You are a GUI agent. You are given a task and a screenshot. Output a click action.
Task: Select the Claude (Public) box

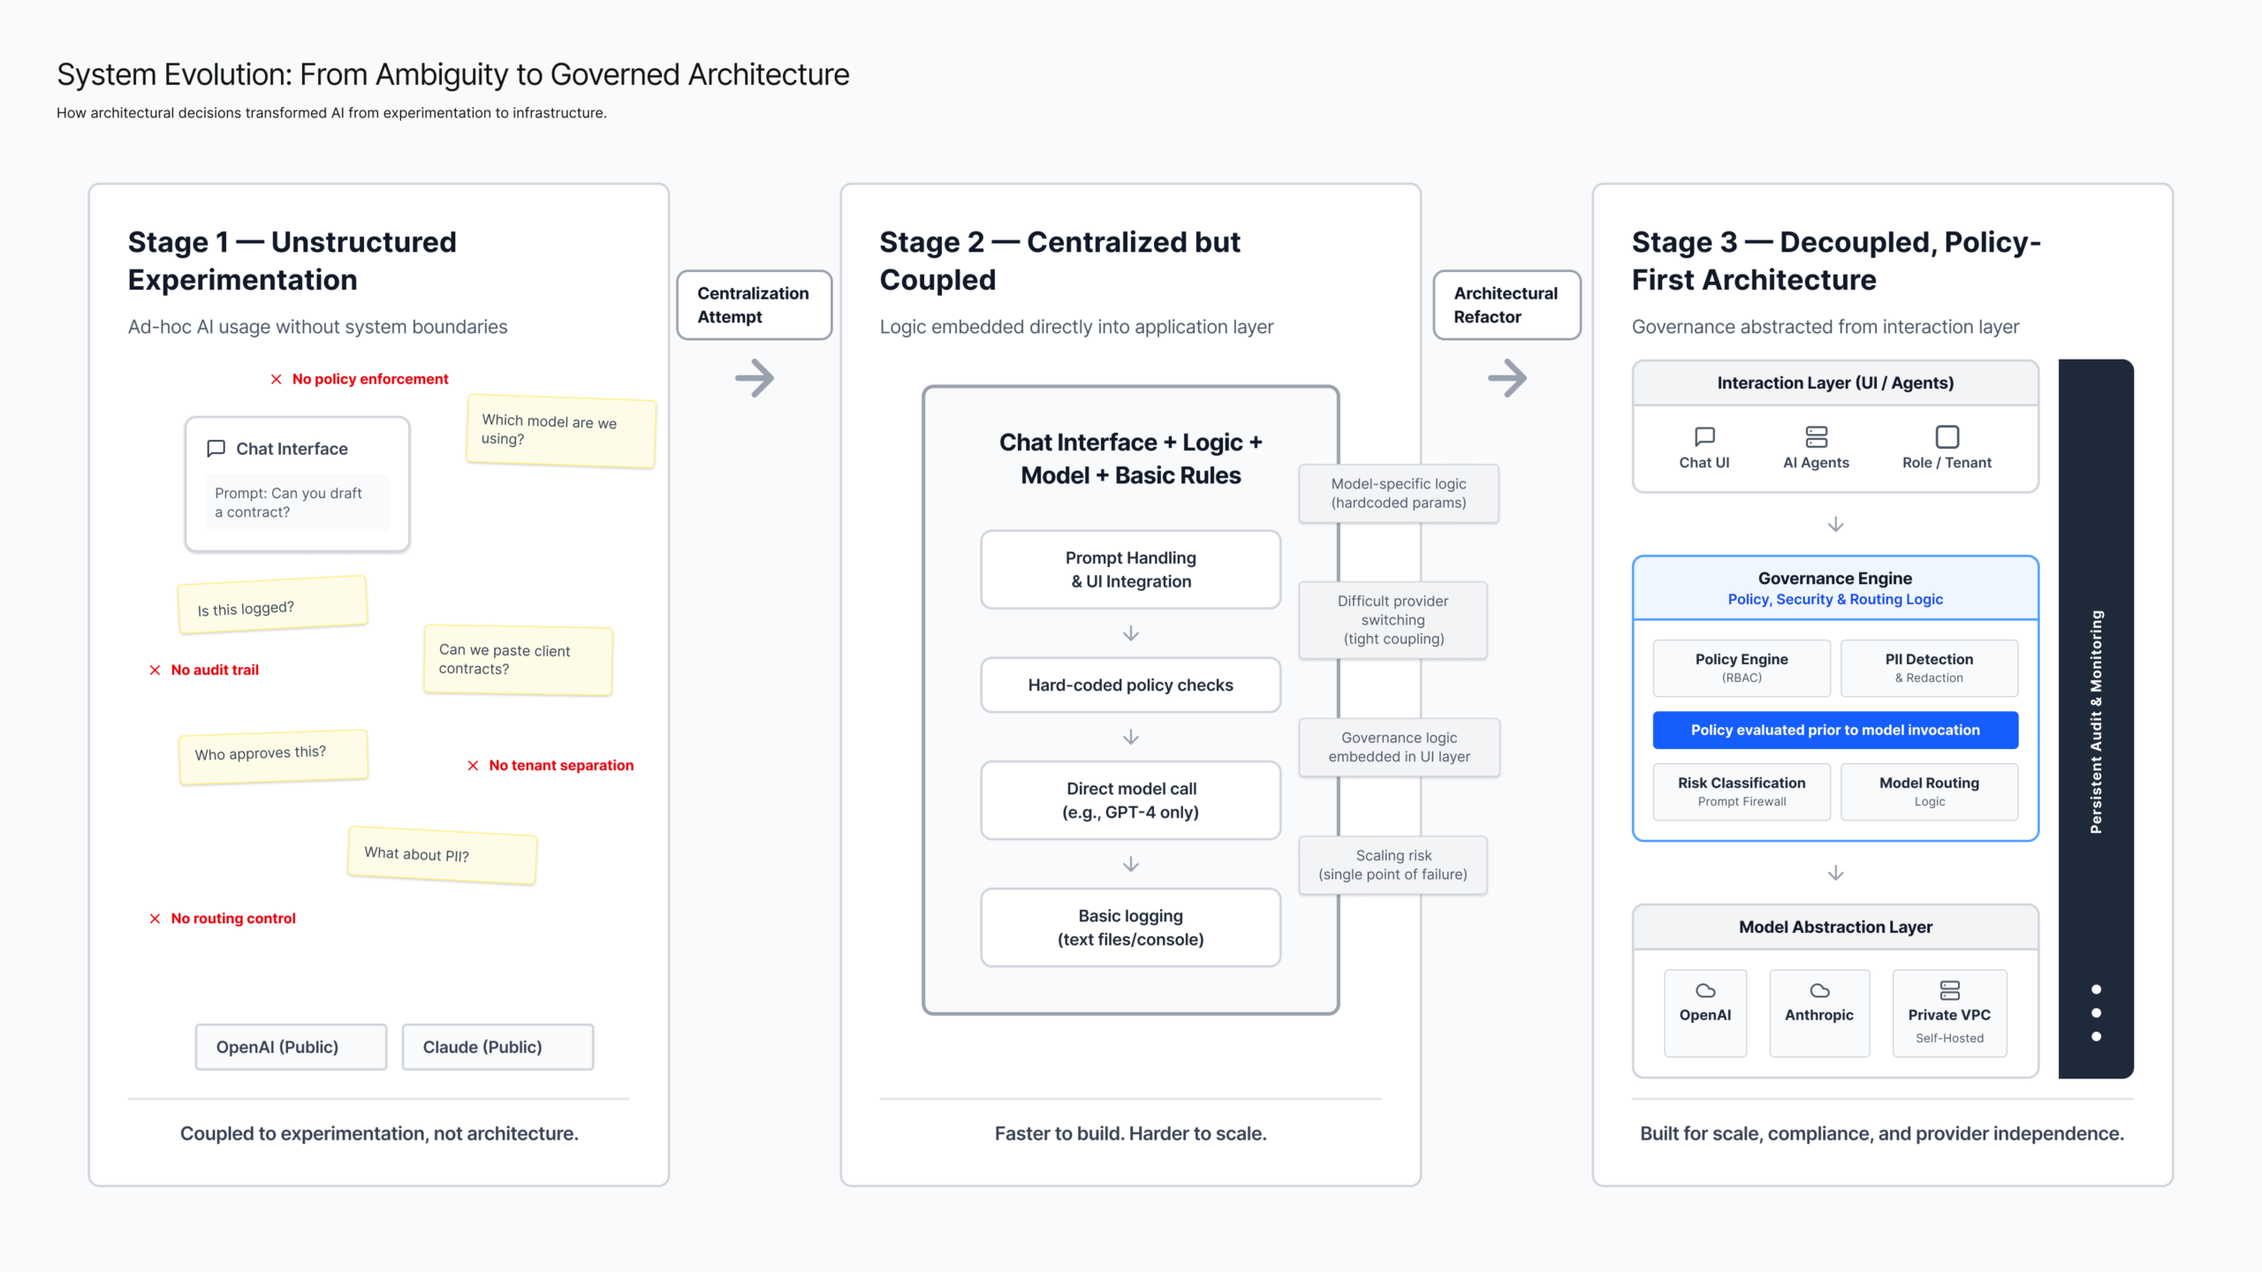[x=497, y=1047]
